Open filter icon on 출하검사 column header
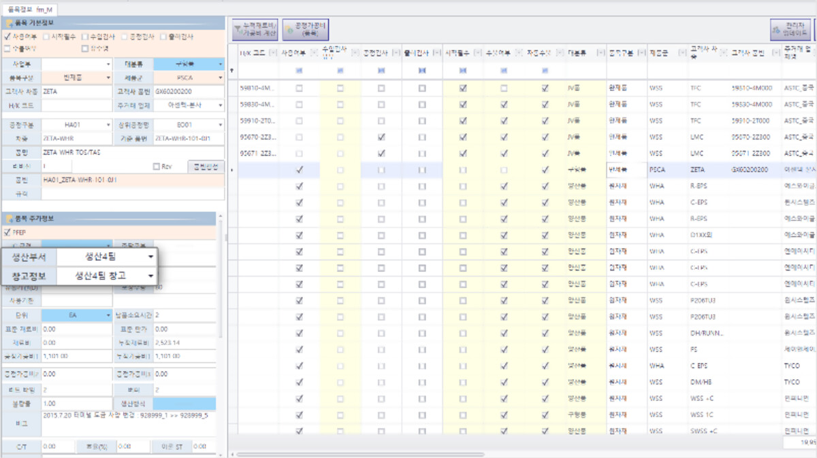Viewport: 817px width, 458px height. pos(436,52)
